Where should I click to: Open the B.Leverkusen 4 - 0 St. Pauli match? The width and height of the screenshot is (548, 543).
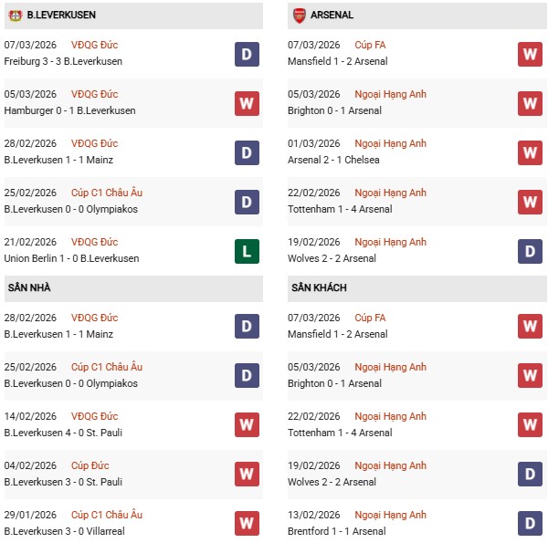tap(63, 433)
